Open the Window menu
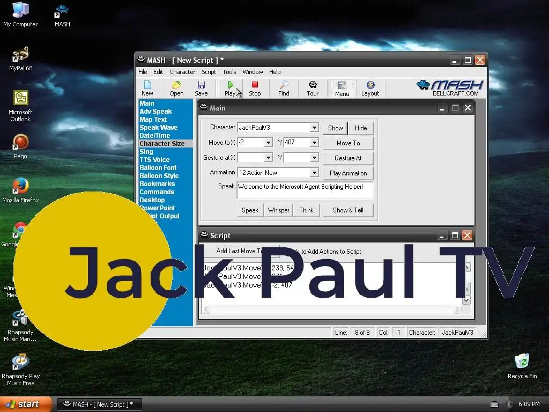The height and width of the screenshot is (412, 549). (x=253, y=72)
